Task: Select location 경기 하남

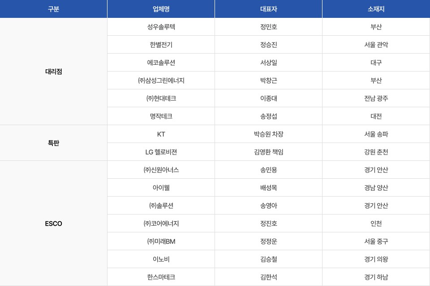Action: 376,277
